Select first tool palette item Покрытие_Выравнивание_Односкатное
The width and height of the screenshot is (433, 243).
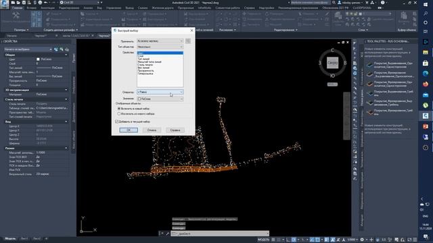(390, 65)
